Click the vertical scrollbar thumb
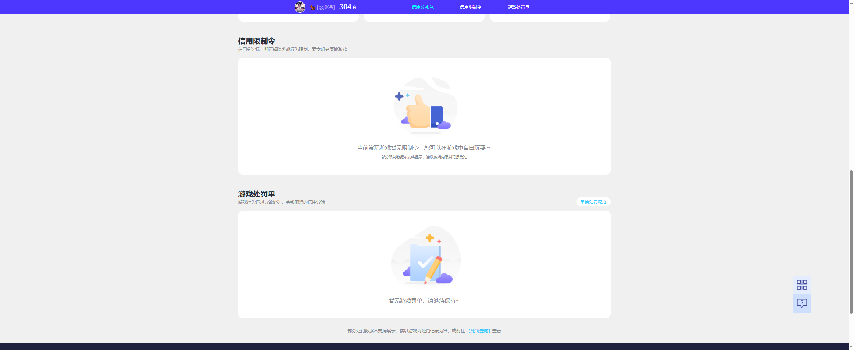The image size is (854, 350). pos(851,242)
